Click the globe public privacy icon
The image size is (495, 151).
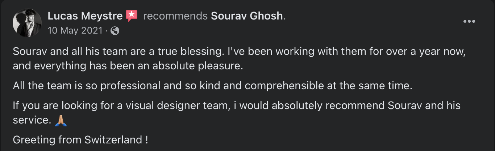(x=115, y=31)
